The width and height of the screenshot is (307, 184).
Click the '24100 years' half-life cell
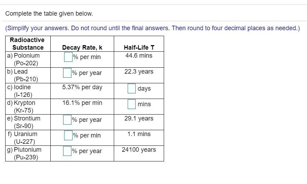139,150
